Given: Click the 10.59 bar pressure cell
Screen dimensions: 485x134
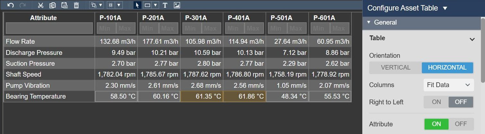Looking at the screenshot, I should coord(201,53).
